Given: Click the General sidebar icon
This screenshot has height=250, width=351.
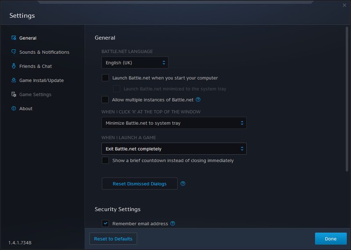Looking at the screenshot, I should point(14,38).
